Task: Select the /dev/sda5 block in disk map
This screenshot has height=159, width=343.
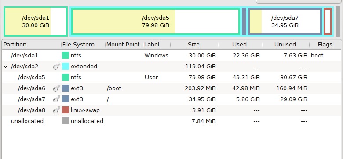Action: 156,21
